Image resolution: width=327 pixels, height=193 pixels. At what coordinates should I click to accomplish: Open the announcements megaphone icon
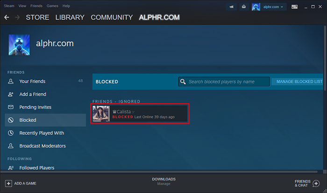pos(232,7)
